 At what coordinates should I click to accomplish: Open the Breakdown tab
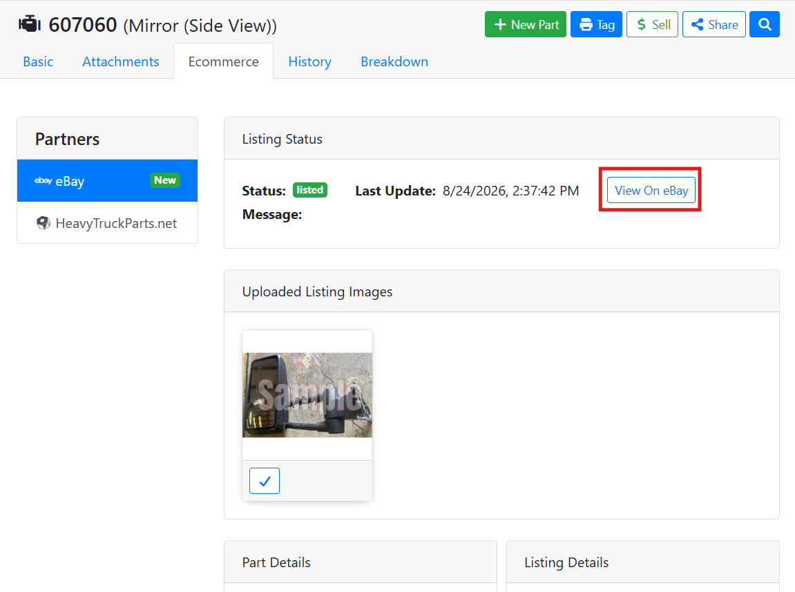coord(394,61)
